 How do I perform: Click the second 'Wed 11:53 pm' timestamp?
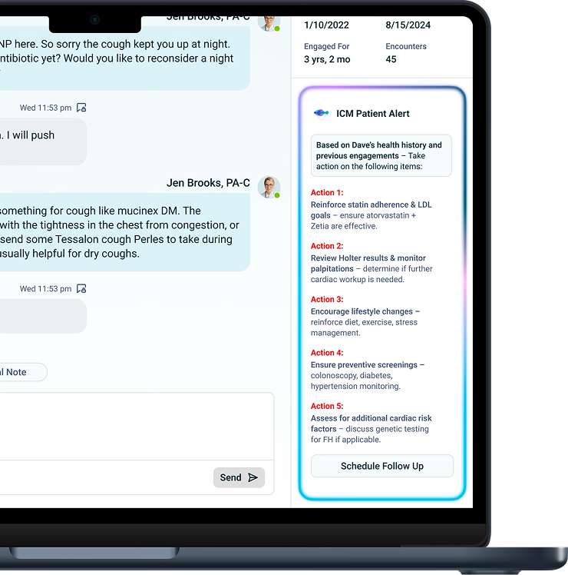[x=45, y=289]
